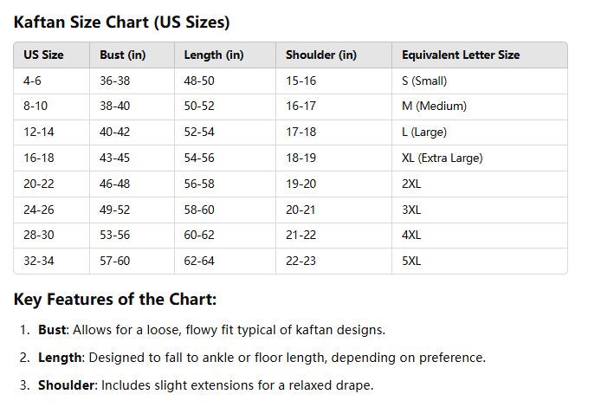Select the 3XL letter size cell
Image resolution: width=601 pixels, height=407 pixels.
pyautogui.click(x=411, y=210)
